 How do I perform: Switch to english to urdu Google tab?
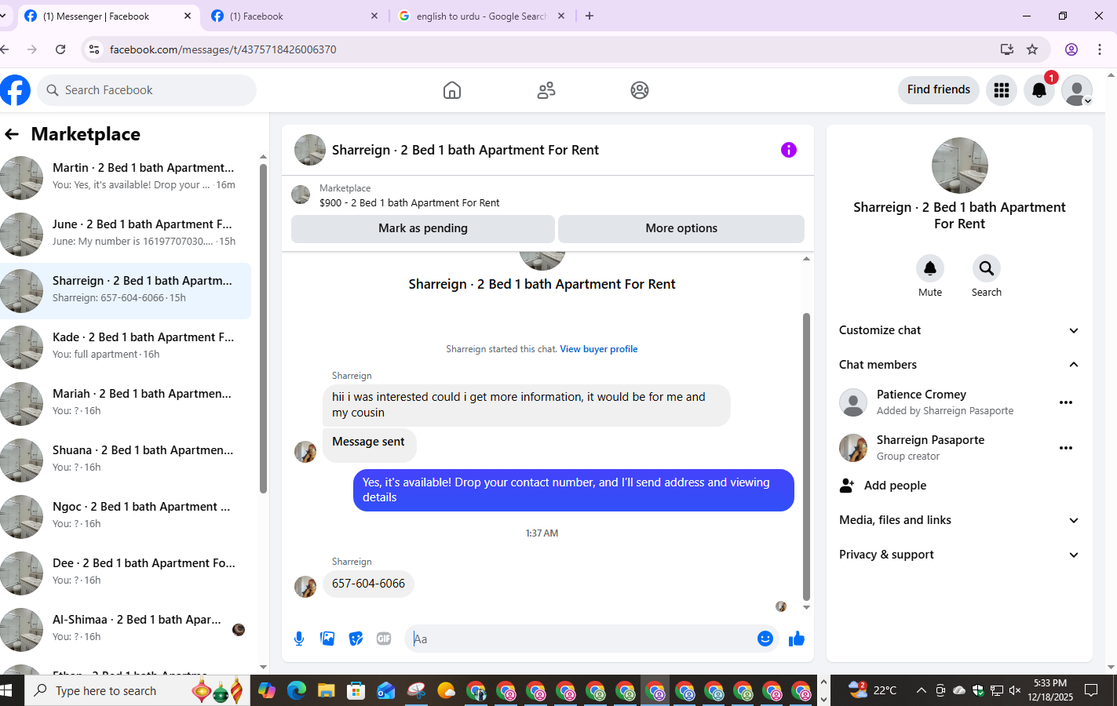[481, 16]
